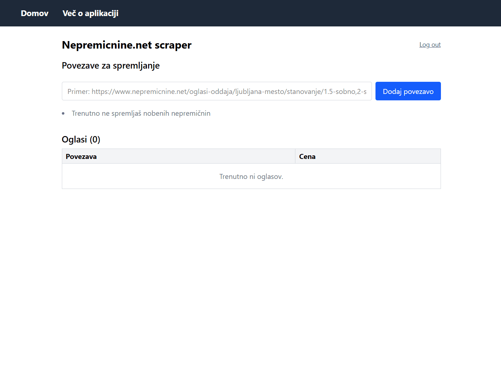The width and height of the screenshot is (501, 375).
Task: Log out of the scraper app
Action: point(430,44)
